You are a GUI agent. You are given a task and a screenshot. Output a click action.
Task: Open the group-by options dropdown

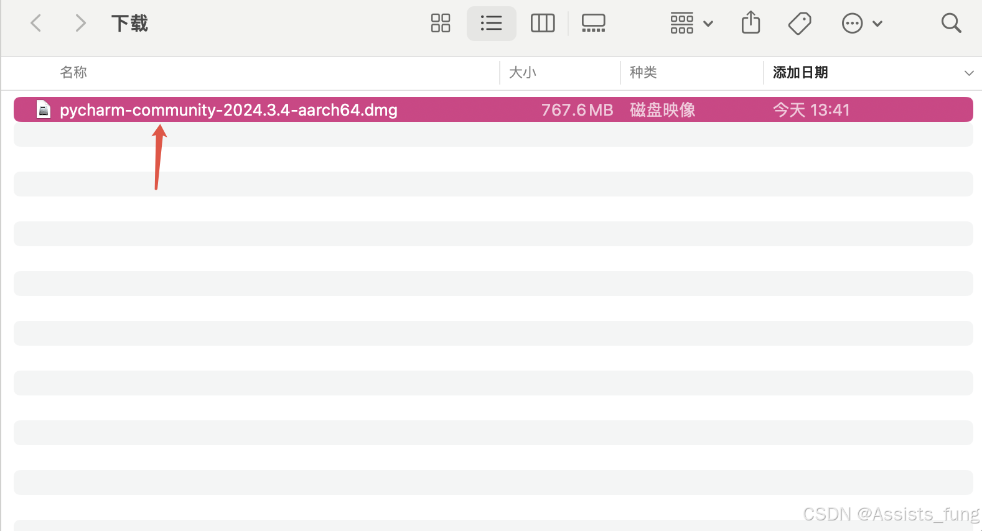pyautogui.click(x=691, y=24)
